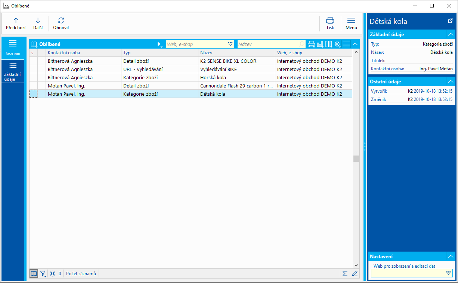This screenshot has width=458, height=283.
Task: Print using the Tisk toolbar button
Action: (330, 24)
